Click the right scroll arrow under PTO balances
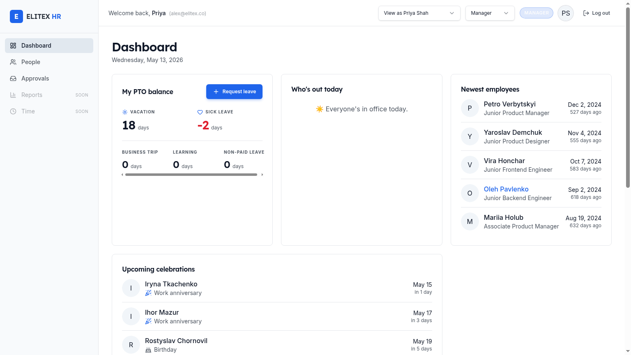This screenshot has width=631, height=355. [x=262, y=175]
